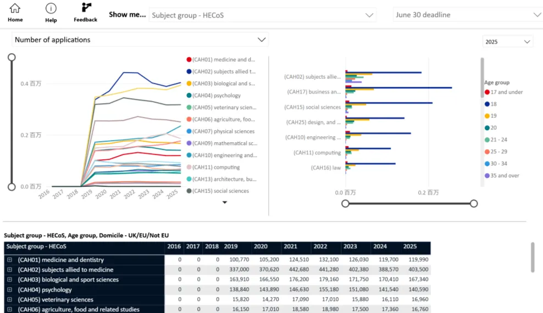This screenshot has height=313, width=543.
Task: Click the Feedback icon
Action: point(86,8)
